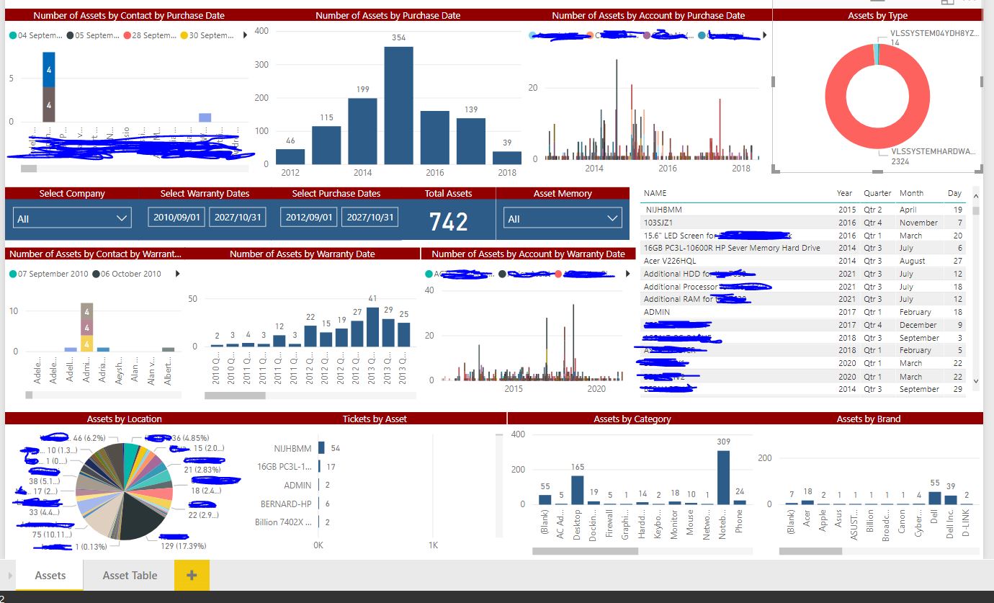Click the purchase start date field 2012/09/01
This screenshot has height=603, width=994.
coord(309,218)
